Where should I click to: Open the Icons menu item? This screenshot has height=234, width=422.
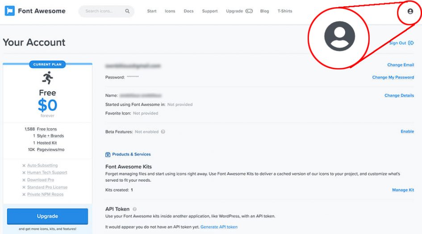[170, 11]
